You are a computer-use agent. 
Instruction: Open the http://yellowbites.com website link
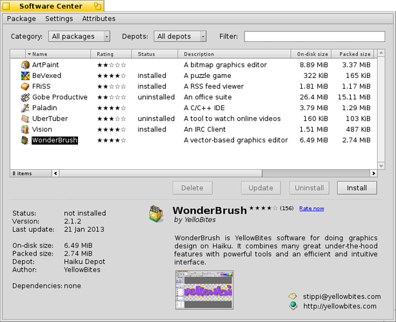[x=340, y=306]
